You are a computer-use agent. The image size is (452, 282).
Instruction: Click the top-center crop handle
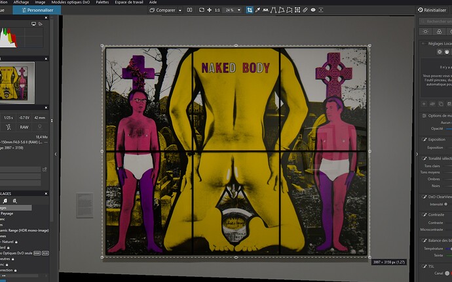click(x=236, y=45)
